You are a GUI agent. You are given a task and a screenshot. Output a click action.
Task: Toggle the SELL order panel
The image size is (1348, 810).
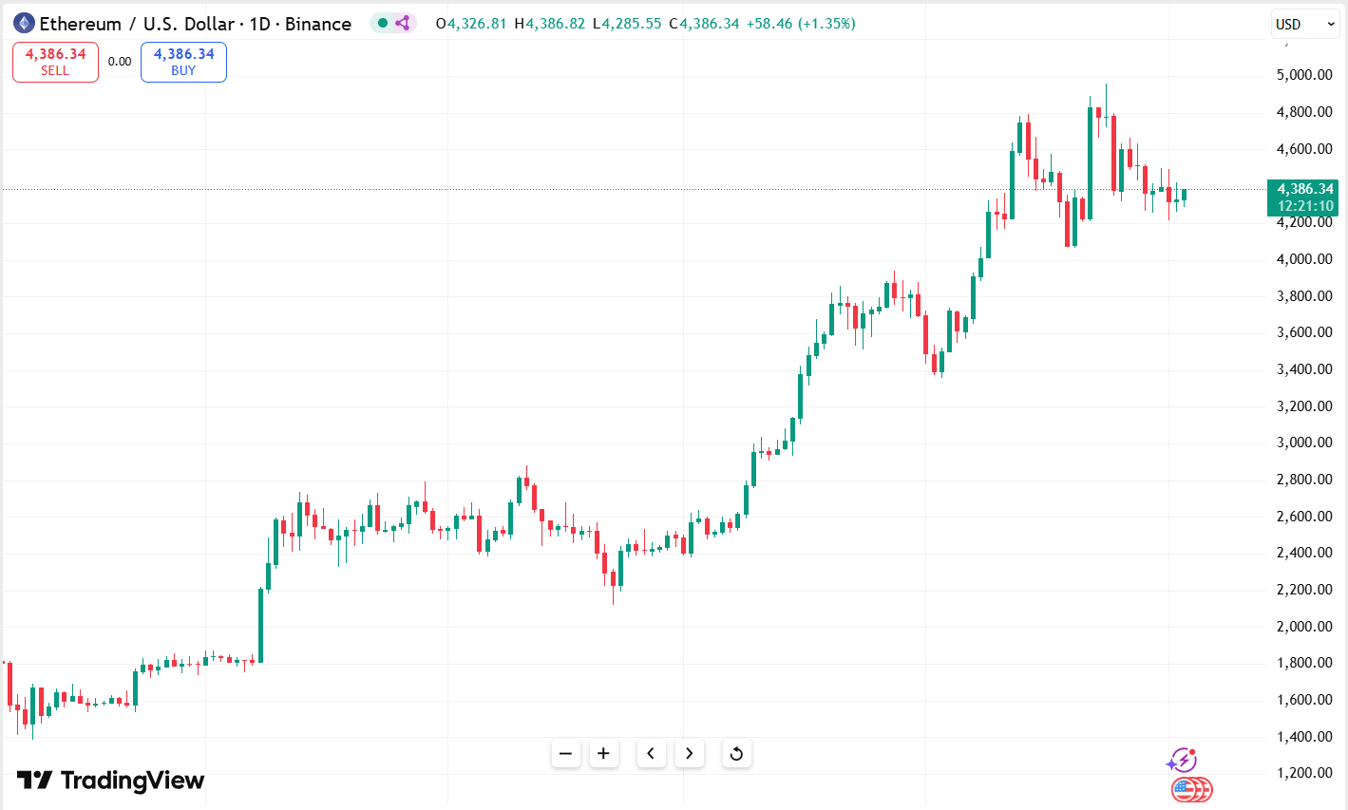[54, 61]
